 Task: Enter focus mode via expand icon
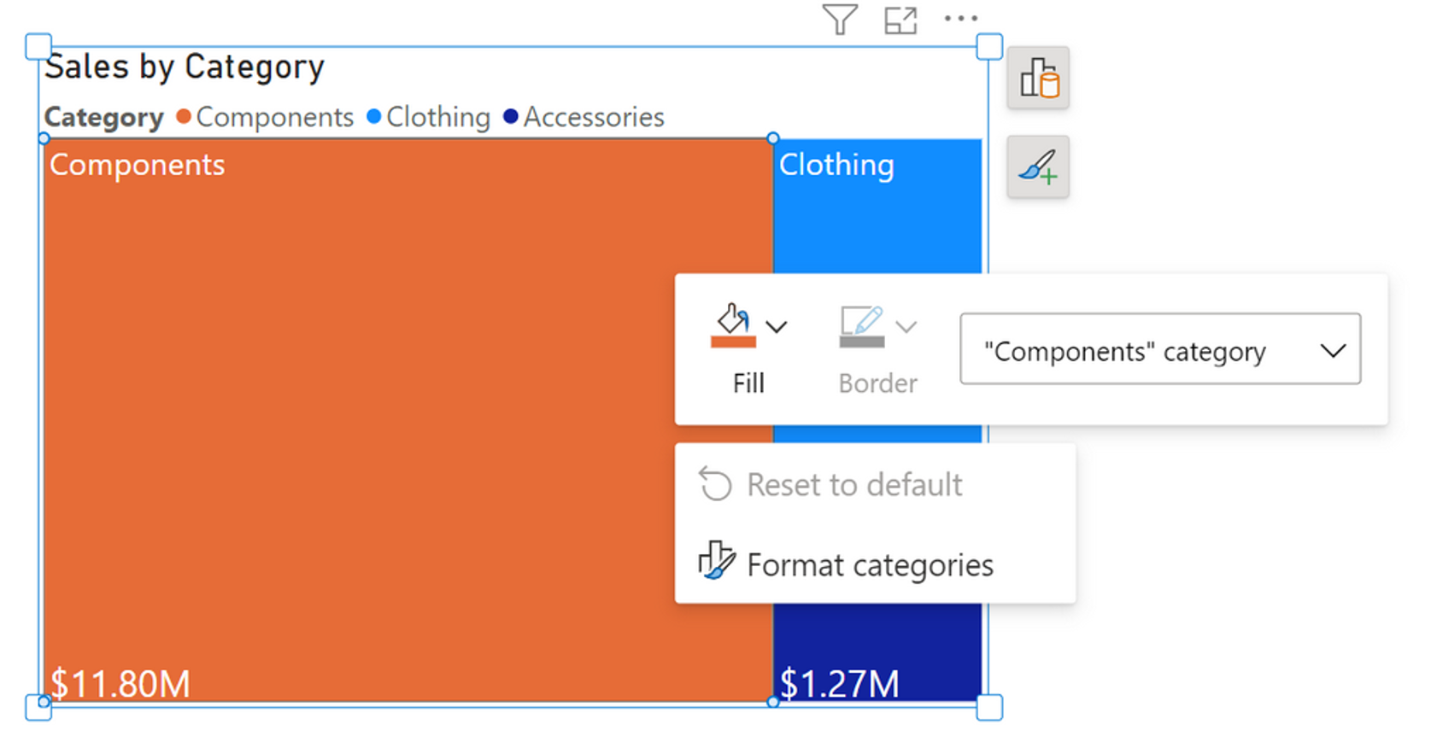[x=900, y=20]
